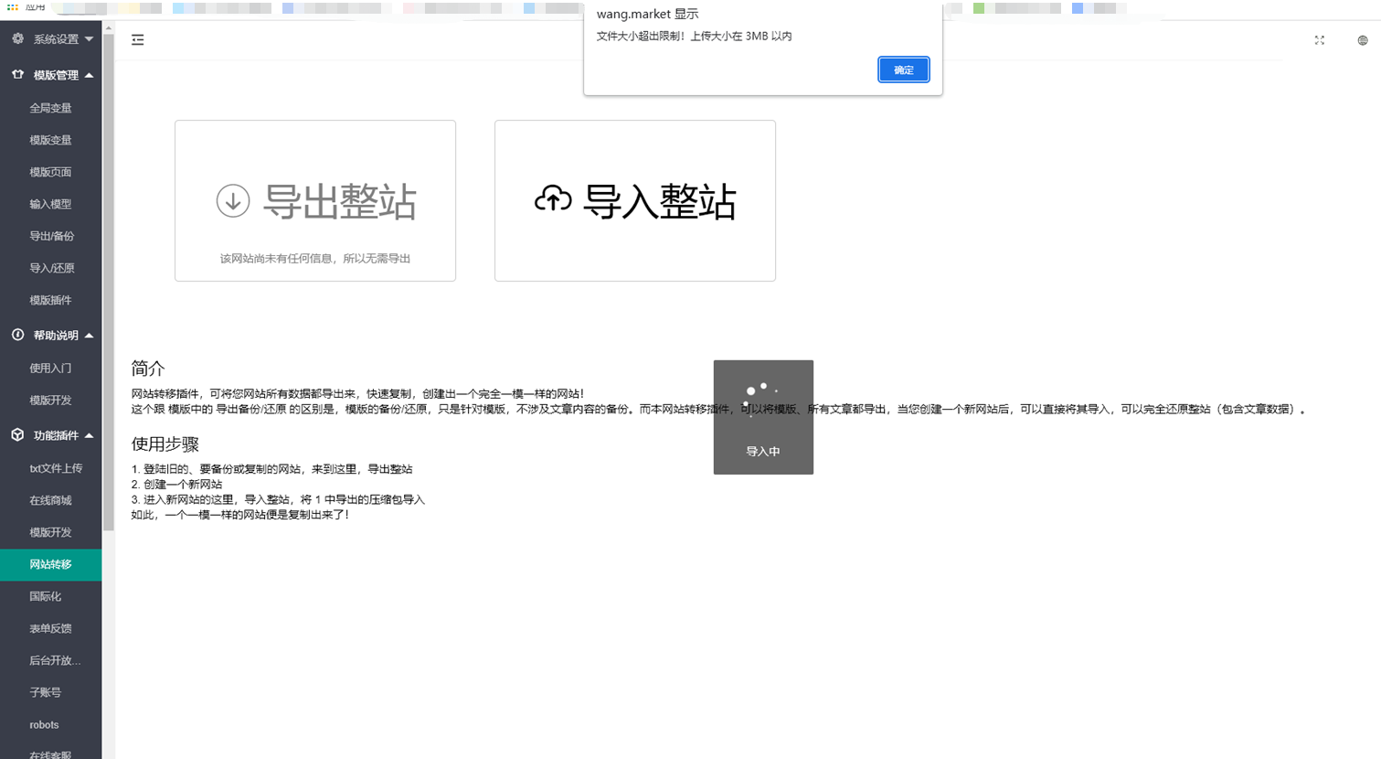The image size is (1381, 759).
Task: Open 后台开放... plugin item
Action: [x=55, y=660]
